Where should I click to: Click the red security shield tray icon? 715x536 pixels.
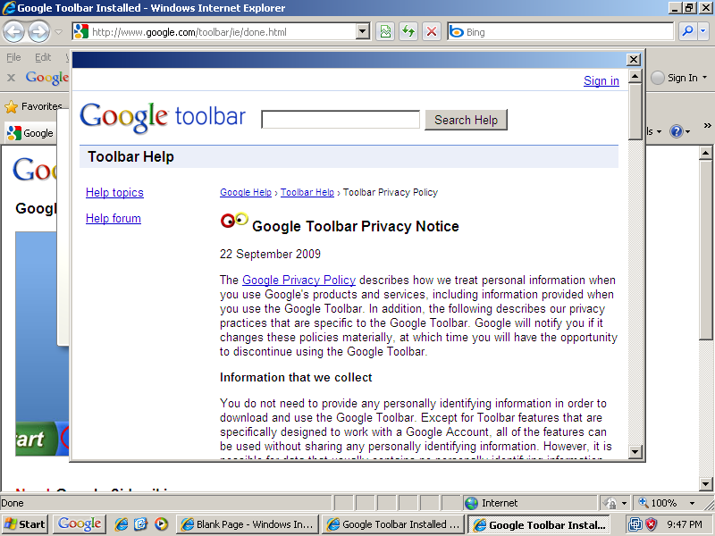[652, 524]
